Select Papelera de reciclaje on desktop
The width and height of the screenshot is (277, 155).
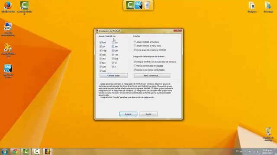pos(268,134)
